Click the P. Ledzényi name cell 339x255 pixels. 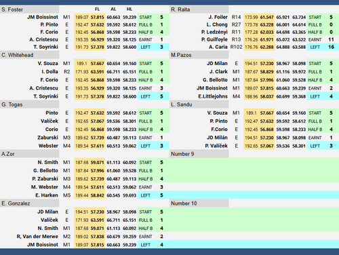click(x=214, y=32)
